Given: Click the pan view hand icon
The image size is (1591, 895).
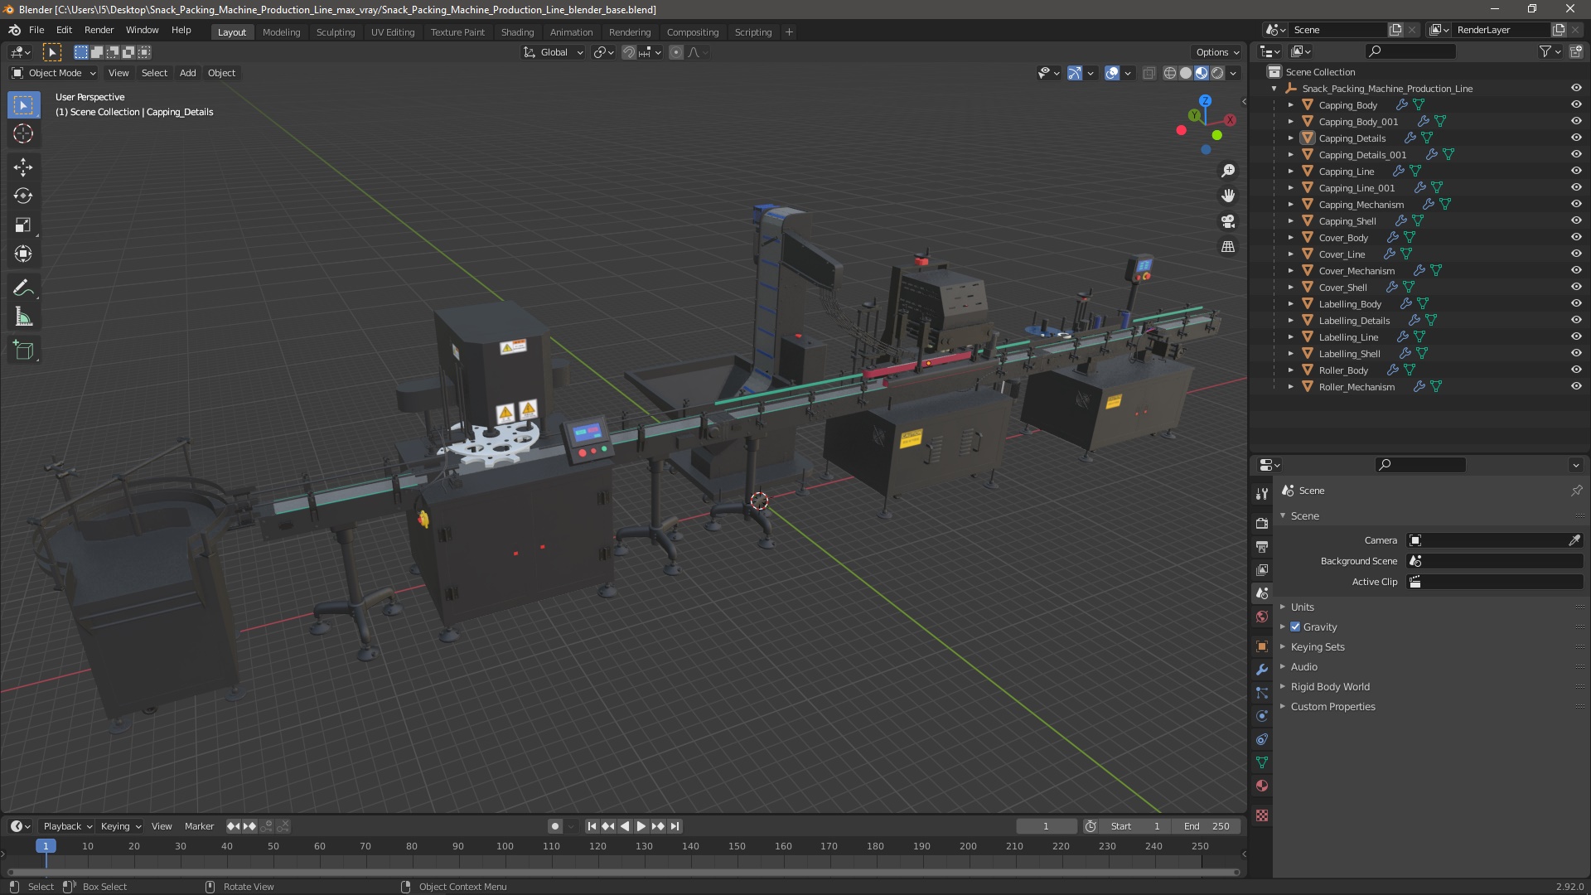Looking at the screenshot, I should pyautogui.click(x=1228, y=196).
